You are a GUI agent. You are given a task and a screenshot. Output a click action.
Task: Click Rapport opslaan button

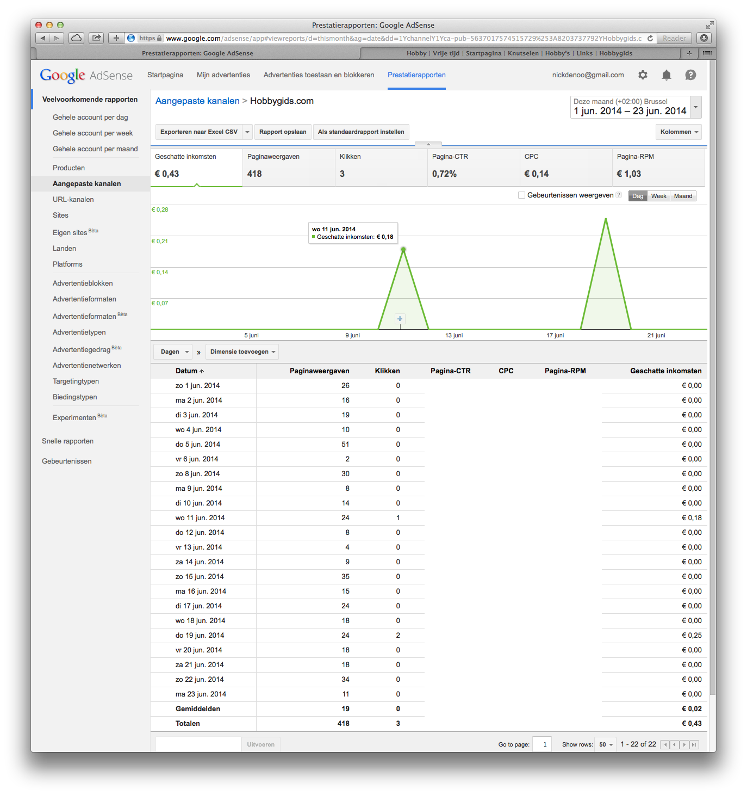point(283,132)
